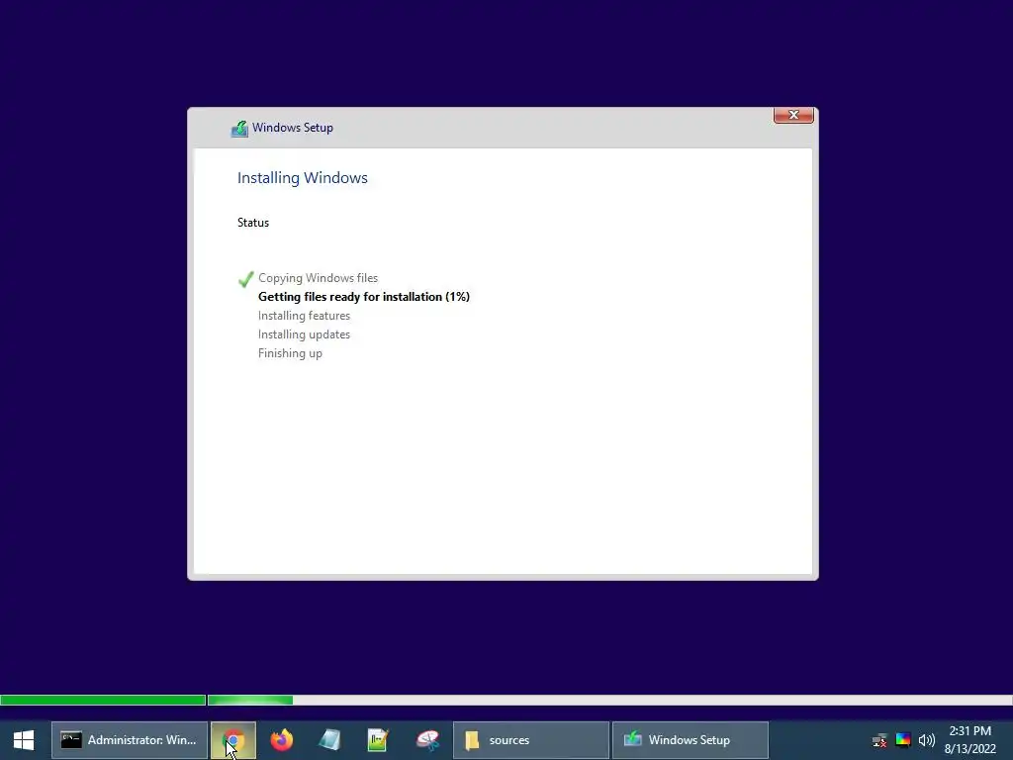This screenshot has width=1013, height=760.
Task: Open the blue notebook app on taskbar
Action: 329,740
